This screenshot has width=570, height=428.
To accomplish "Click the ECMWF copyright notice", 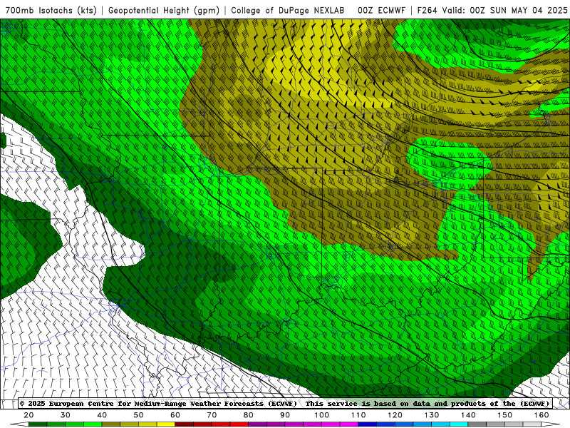I will click(x=158, y=403).
